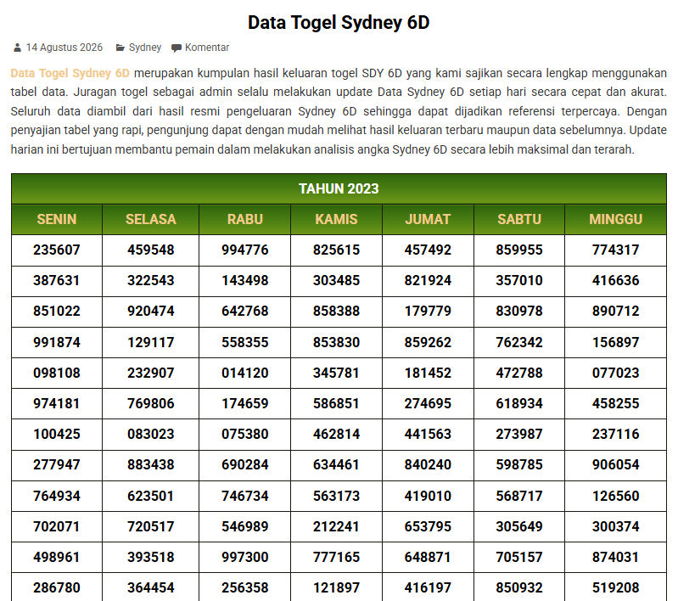Click the number 821924
This screenshot has height=601, width=678.
point(428,281)
